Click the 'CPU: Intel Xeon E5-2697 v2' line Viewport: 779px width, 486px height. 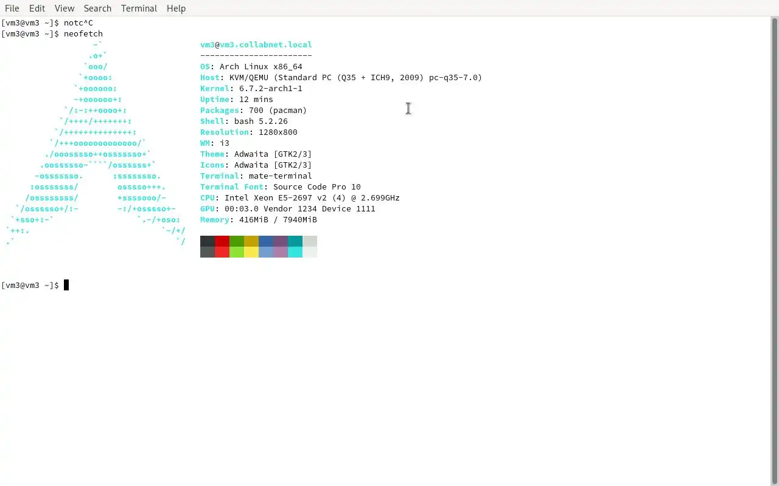click(300, 197)
